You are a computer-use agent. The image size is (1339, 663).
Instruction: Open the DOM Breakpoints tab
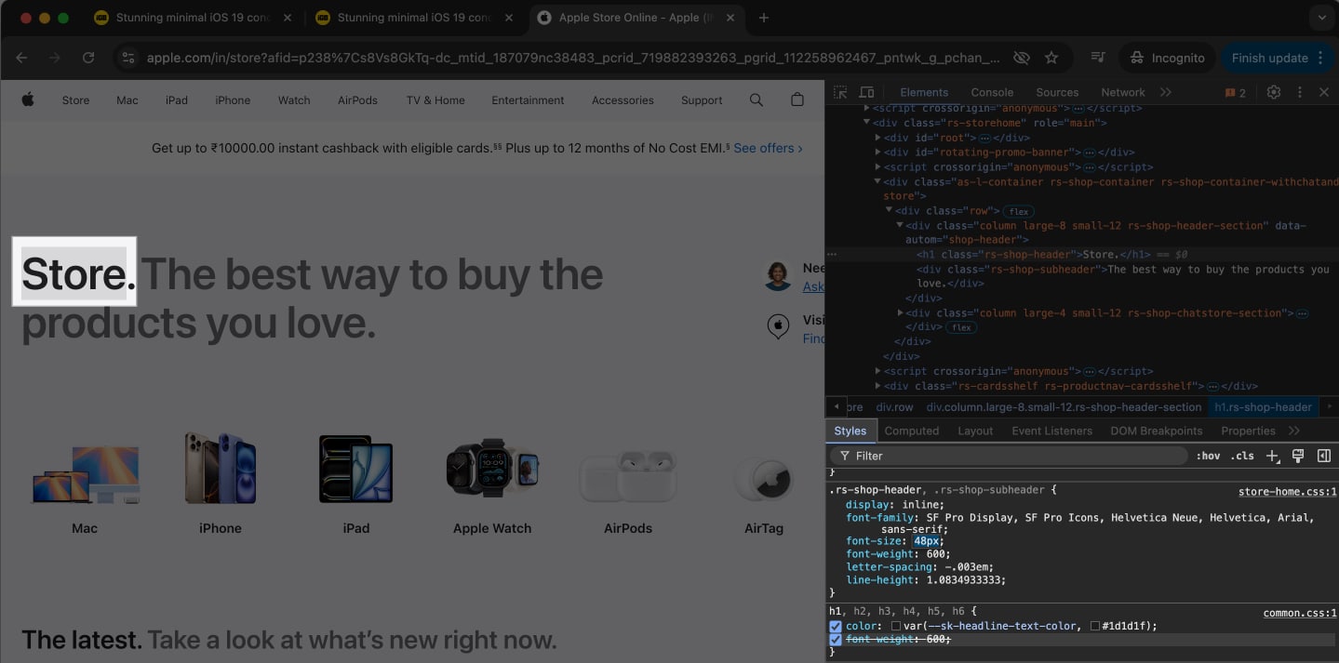(1157, 431)
